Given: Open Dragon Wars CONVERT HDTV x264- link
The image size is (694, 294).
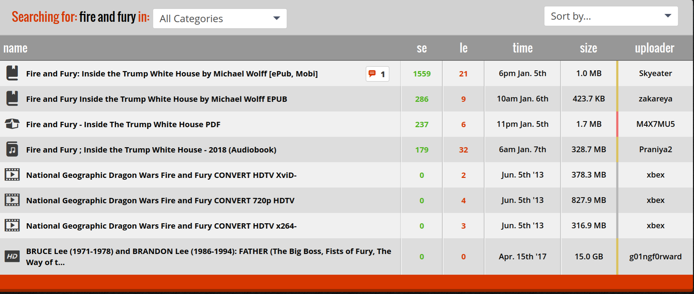Looking at the screenshot, I should [x=161, y=226].
